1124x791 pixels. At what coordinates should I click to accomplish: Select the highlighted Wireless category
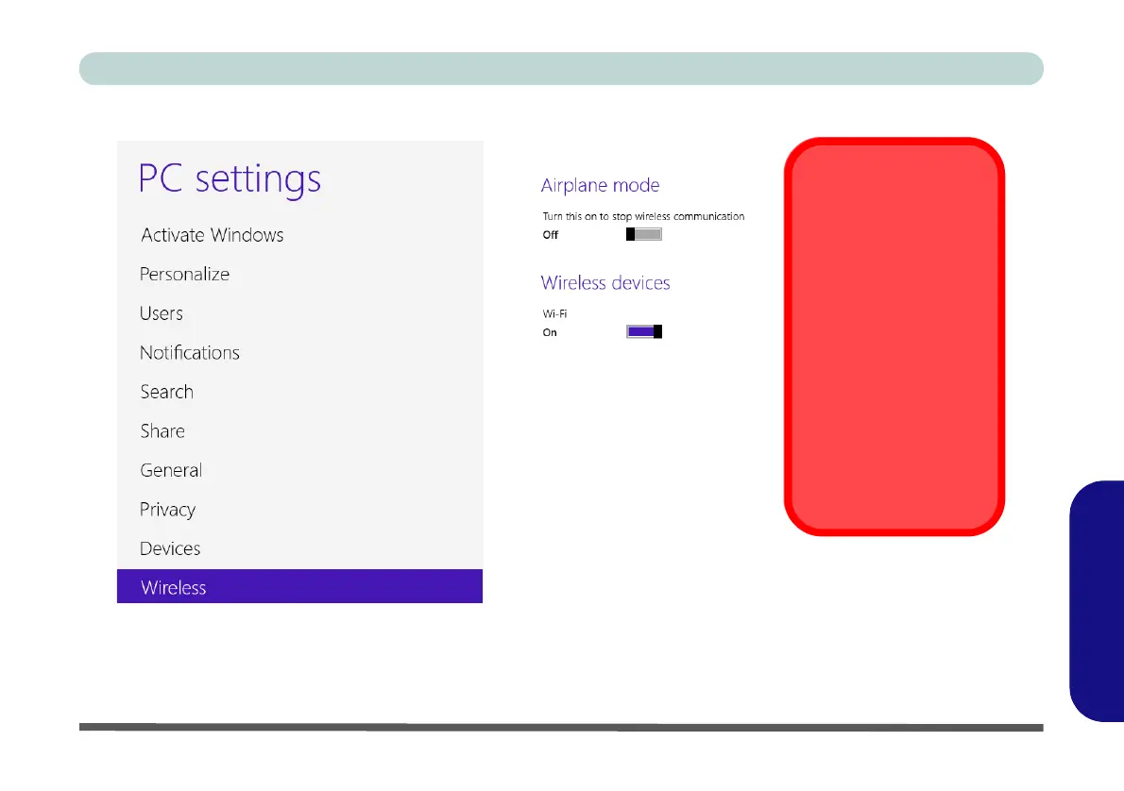299,586
